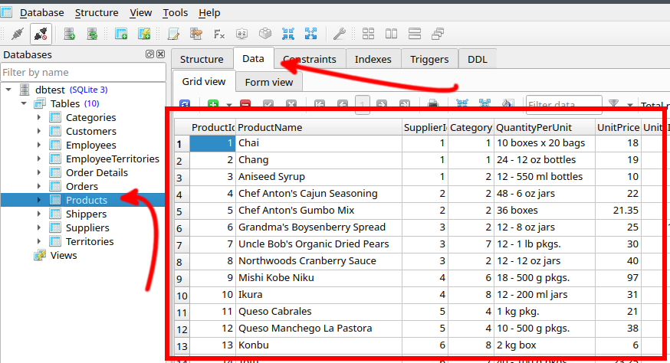Click the Cascade windows toolbar icon
The height and width of the screenshot is (363, 670).
438,34
